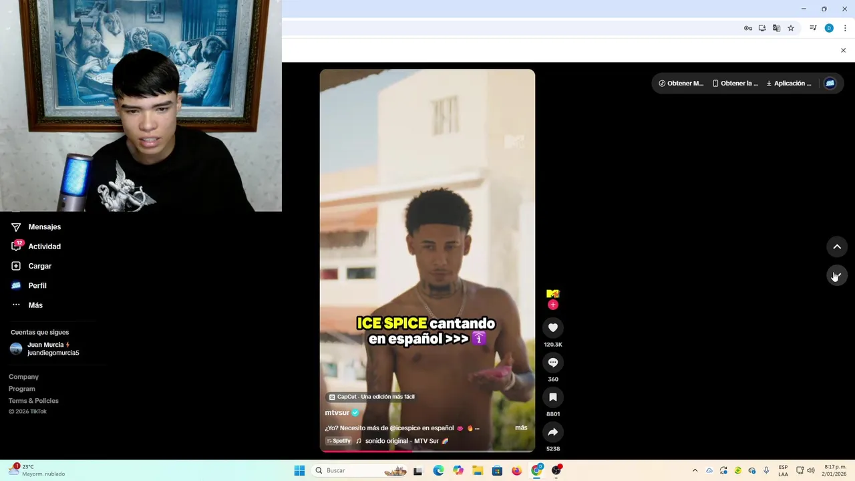Click the Obtener la... phone app button
855x481 pixels.
(735, 84)
